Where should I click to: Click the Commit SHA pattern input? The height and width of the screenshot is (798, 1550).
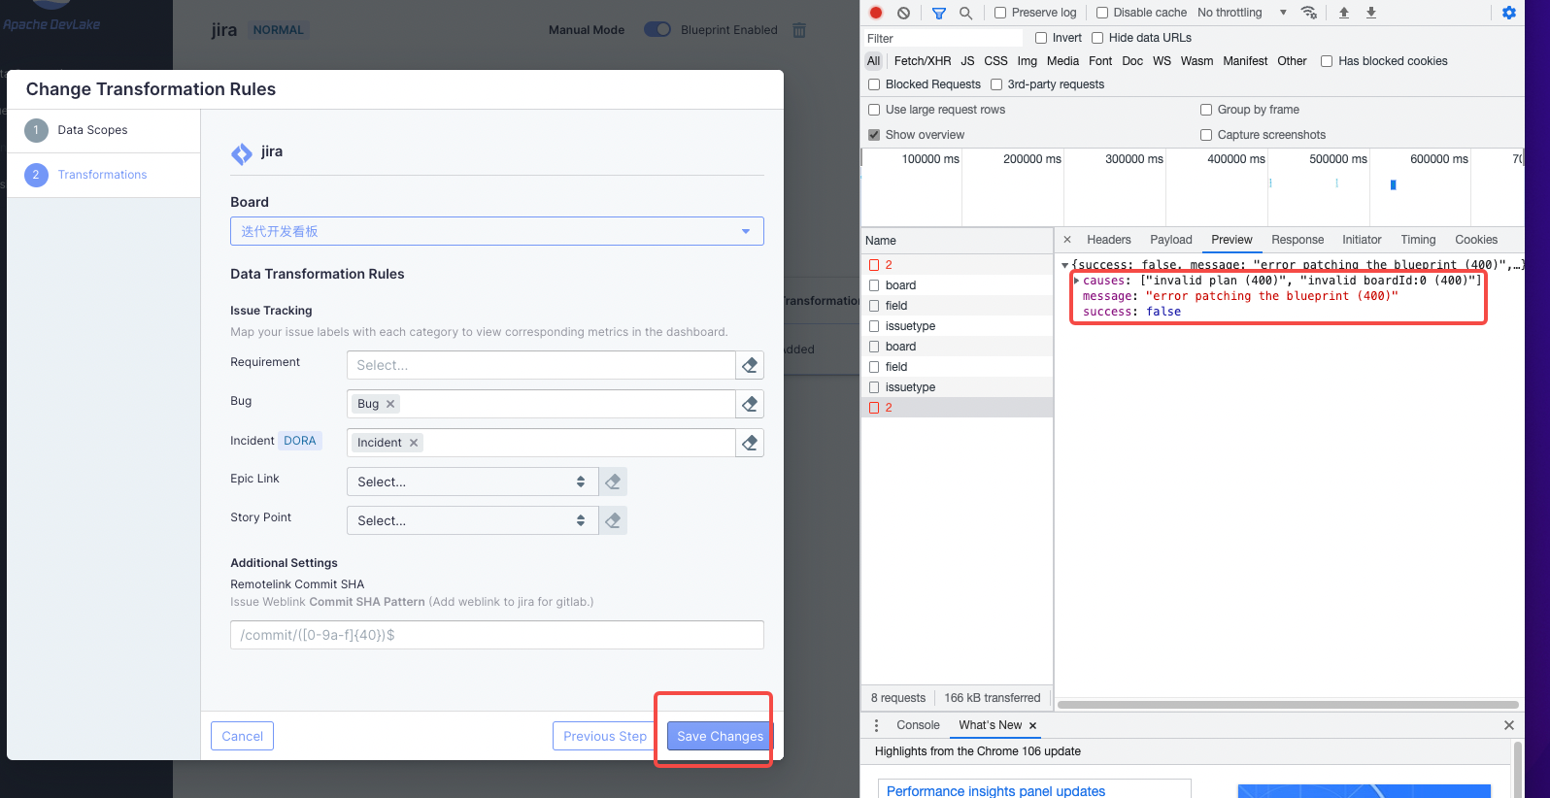(497, 635)
